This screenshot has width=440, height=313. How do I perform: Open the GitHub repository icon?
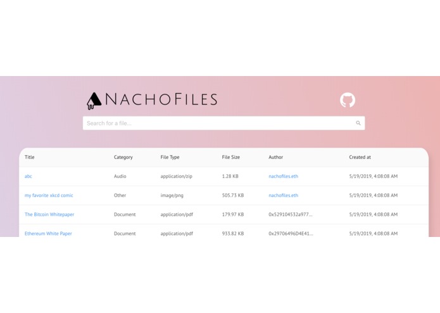348,100
